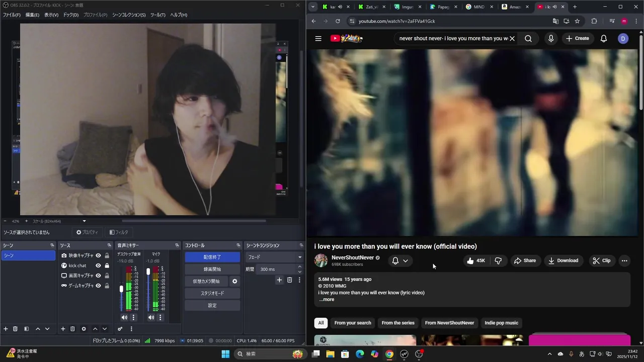The width and height of the screenshot is (644, 362).
Task: Open YouTube notifications bell
Action: coord(604,38)
